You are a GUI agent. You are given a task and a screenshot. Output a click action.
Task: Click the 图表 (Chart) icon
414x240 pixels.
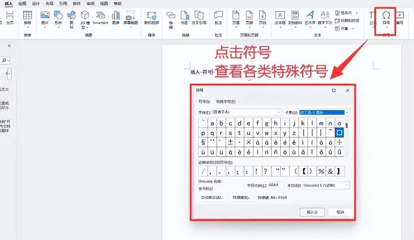116,18
